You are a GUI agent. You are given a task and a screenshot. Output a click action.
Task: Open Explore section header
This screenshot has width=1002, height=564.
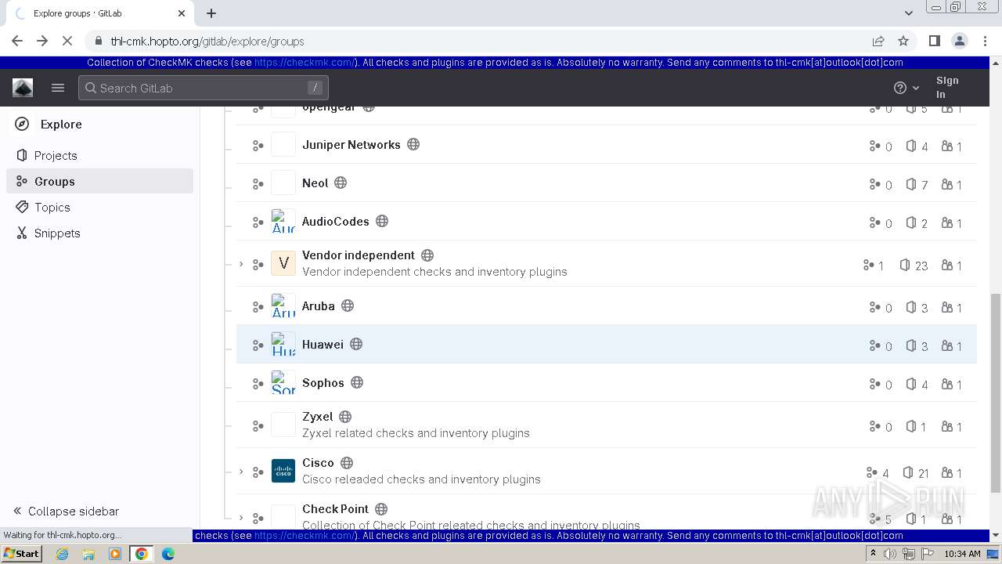[61, 124]
